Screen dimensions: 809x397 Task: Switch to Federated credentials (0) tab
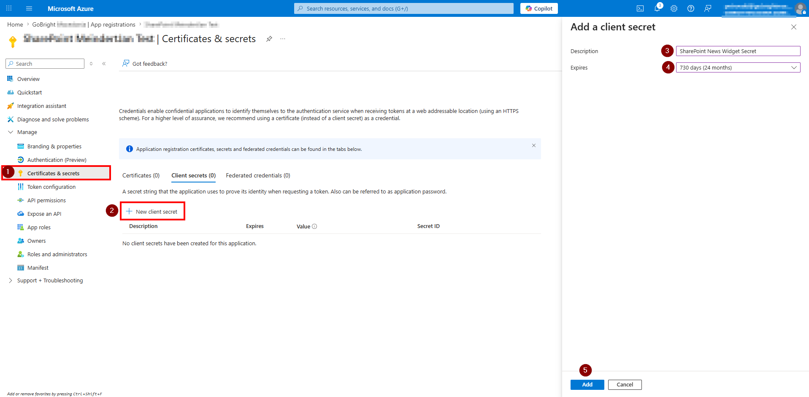pyautogui.click(x=258, y=175)
